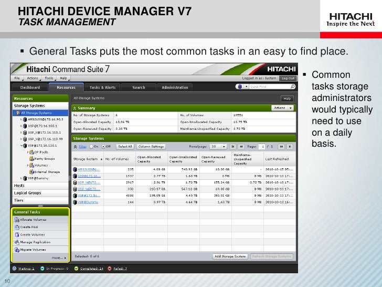Switch to the Tasks & Alerts tab
Viewport: 382px width, 287px height.
tap(102, 87)
